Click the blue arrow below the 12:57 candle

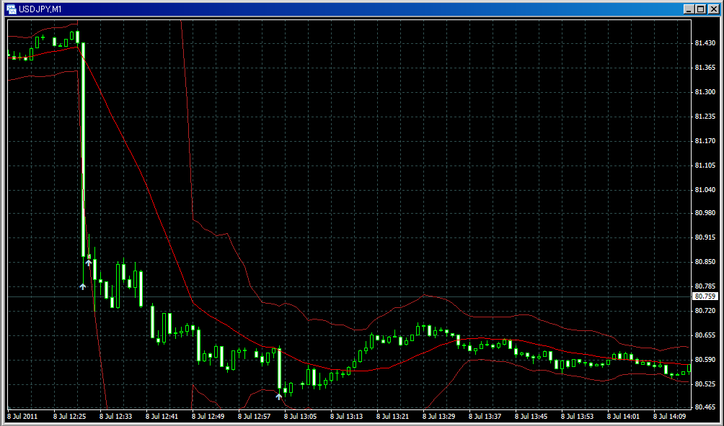coord(279,396)
